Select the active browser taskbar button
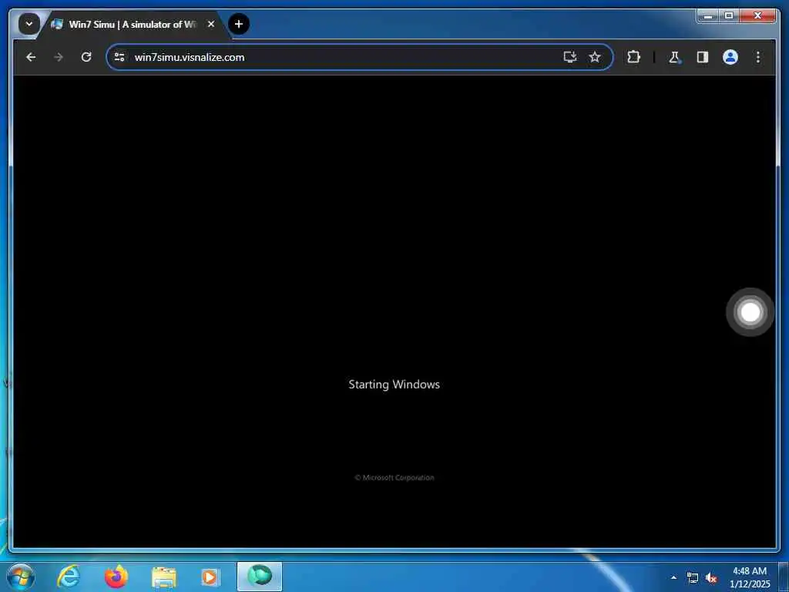This screenshot has width=789, height=592. [x=260, y=577]
